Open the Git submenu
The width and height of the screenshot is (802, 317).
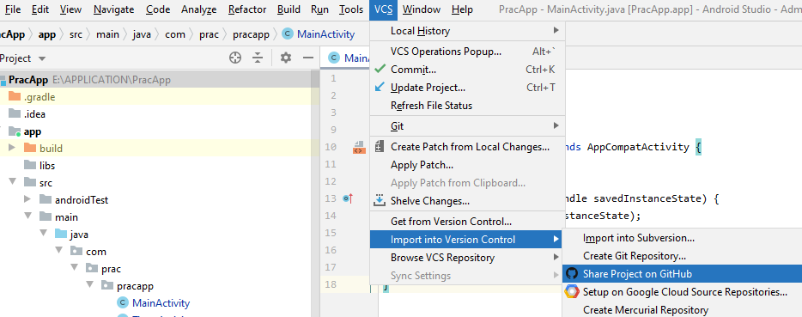467,126
